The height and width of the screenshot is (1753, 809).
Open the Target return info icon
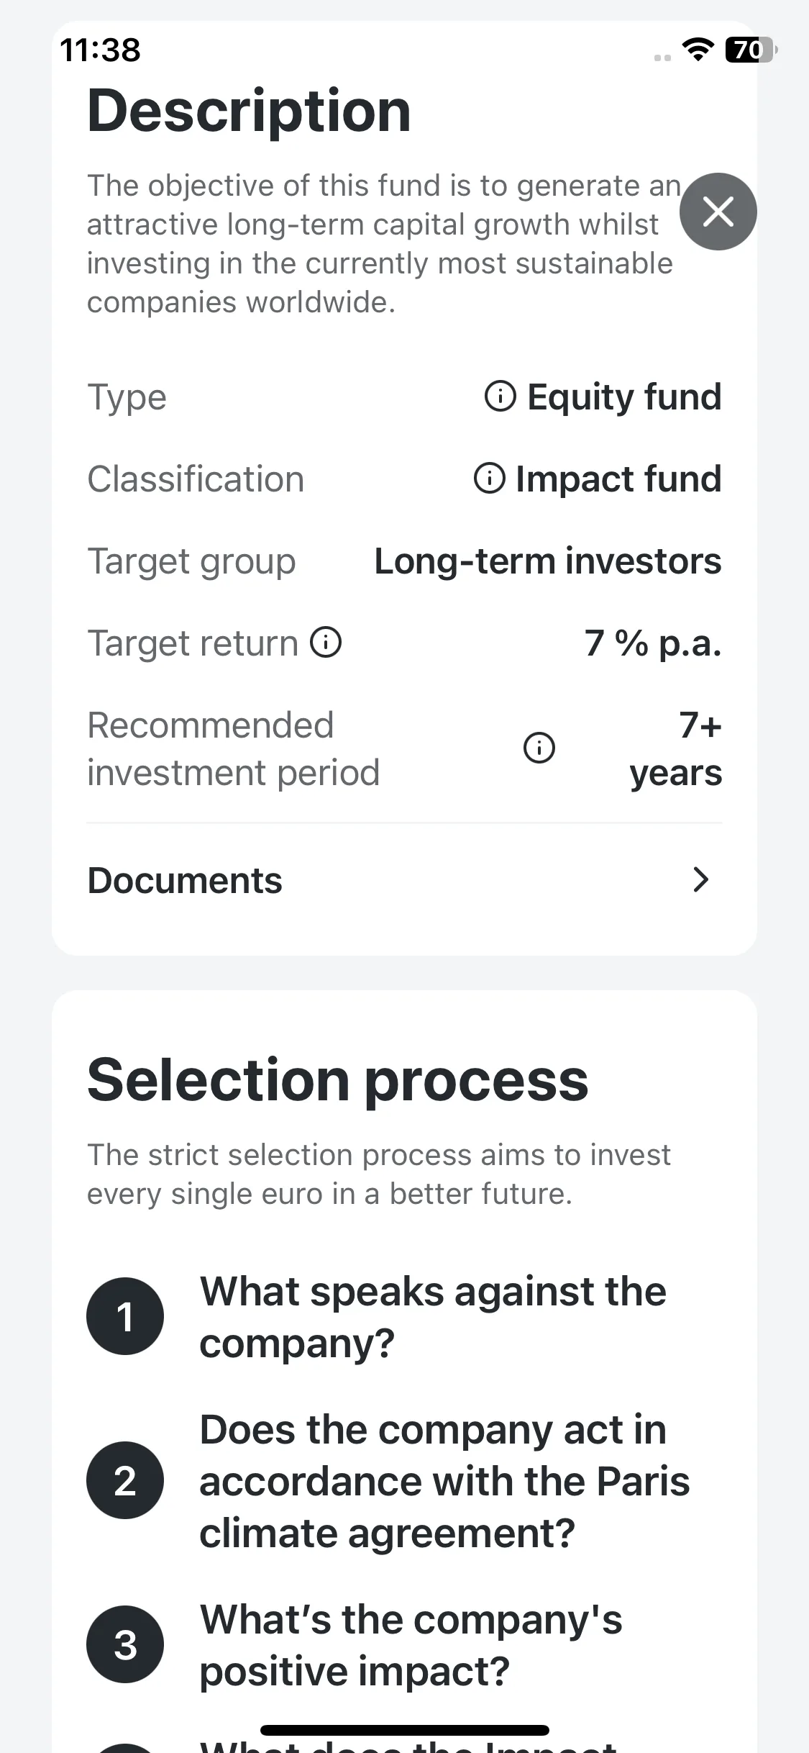point(326,642)
